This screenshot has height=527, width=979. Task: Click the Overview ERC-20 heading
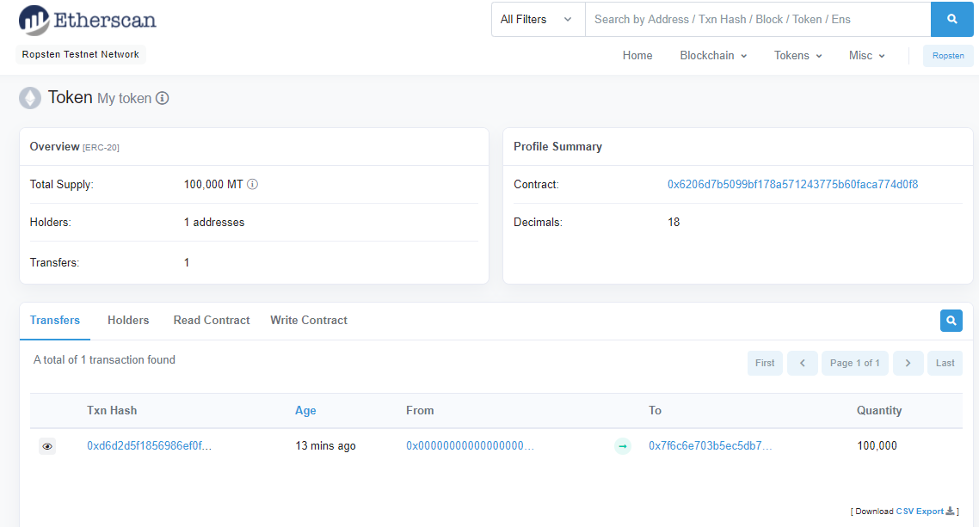click(x=74, y=146)
